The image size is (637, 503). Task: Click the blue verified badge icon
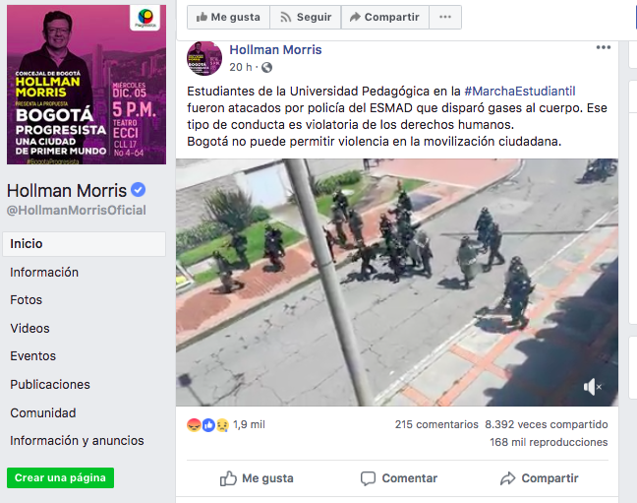coord(139,190)
